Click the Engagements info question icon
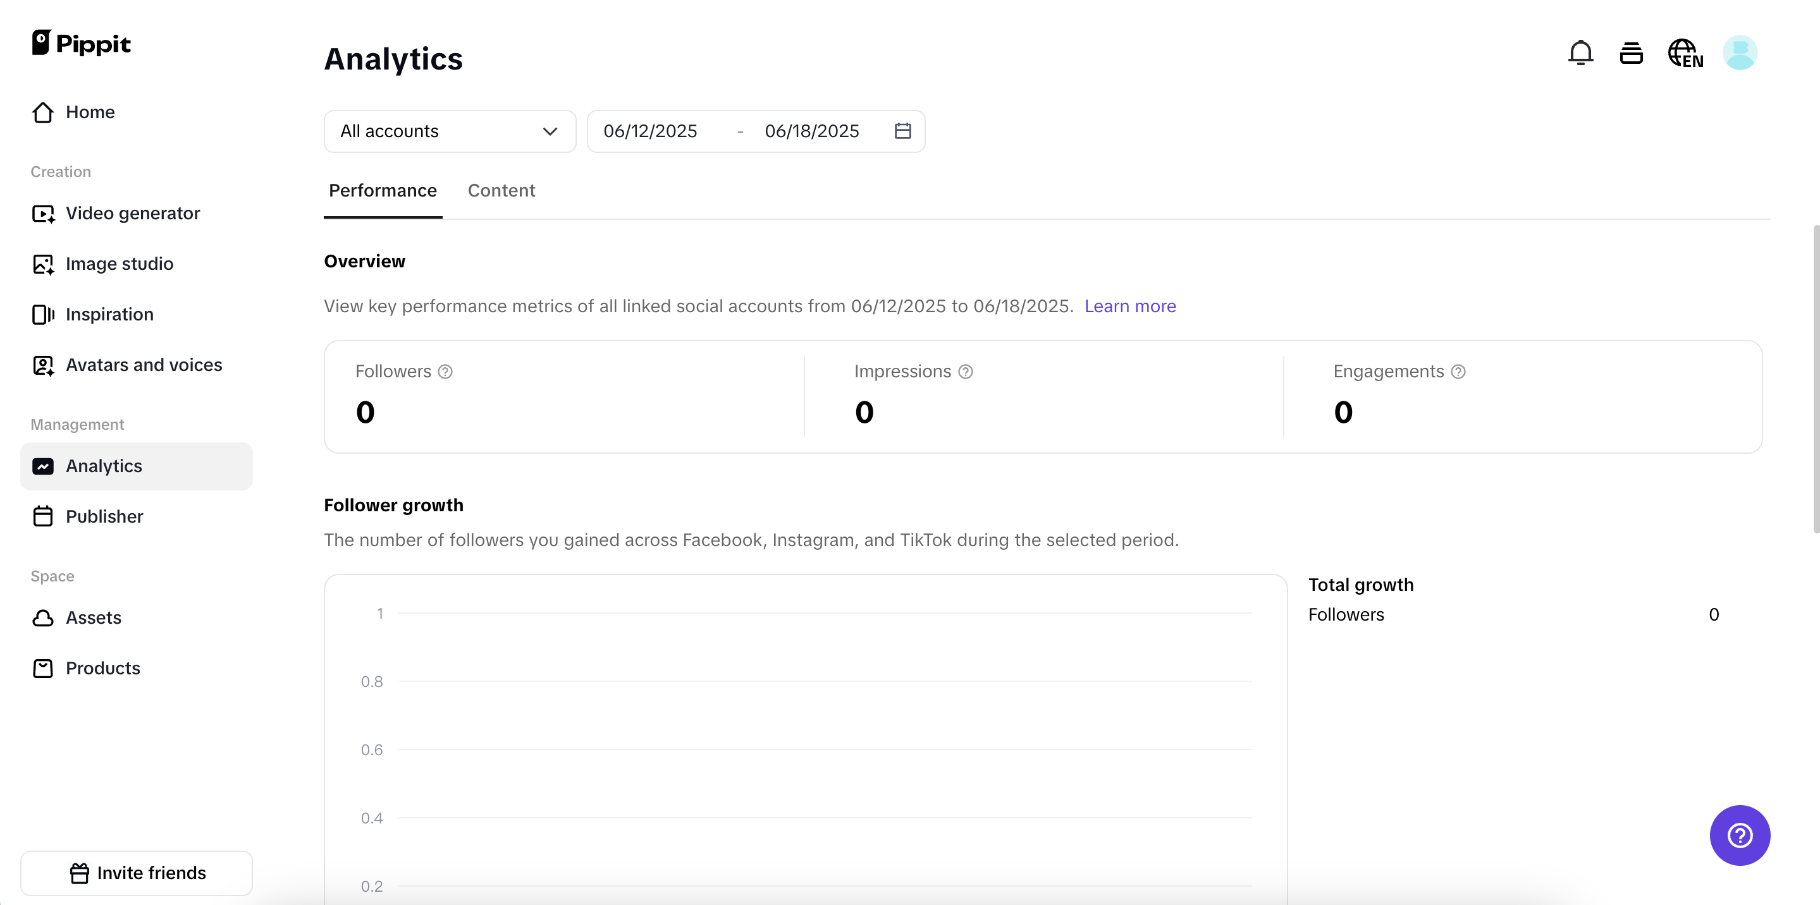 tap(1458, 372)
